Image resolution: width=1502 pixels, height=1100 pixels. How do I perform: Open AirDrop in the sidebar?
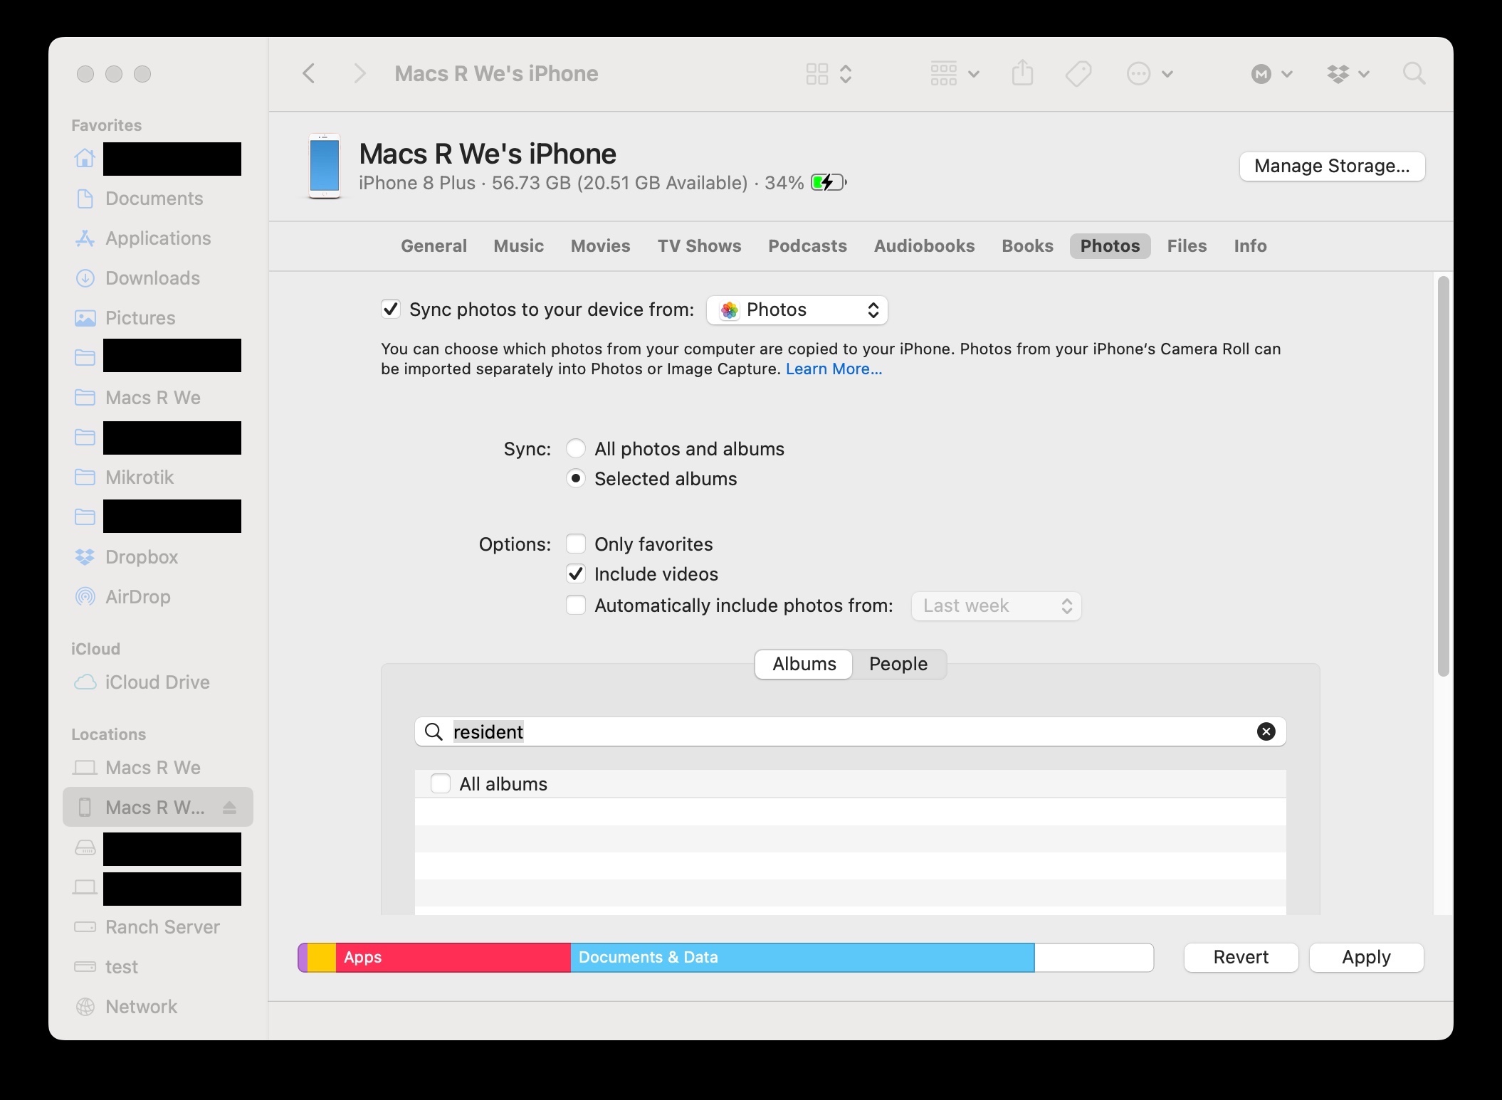pos(137,597)
